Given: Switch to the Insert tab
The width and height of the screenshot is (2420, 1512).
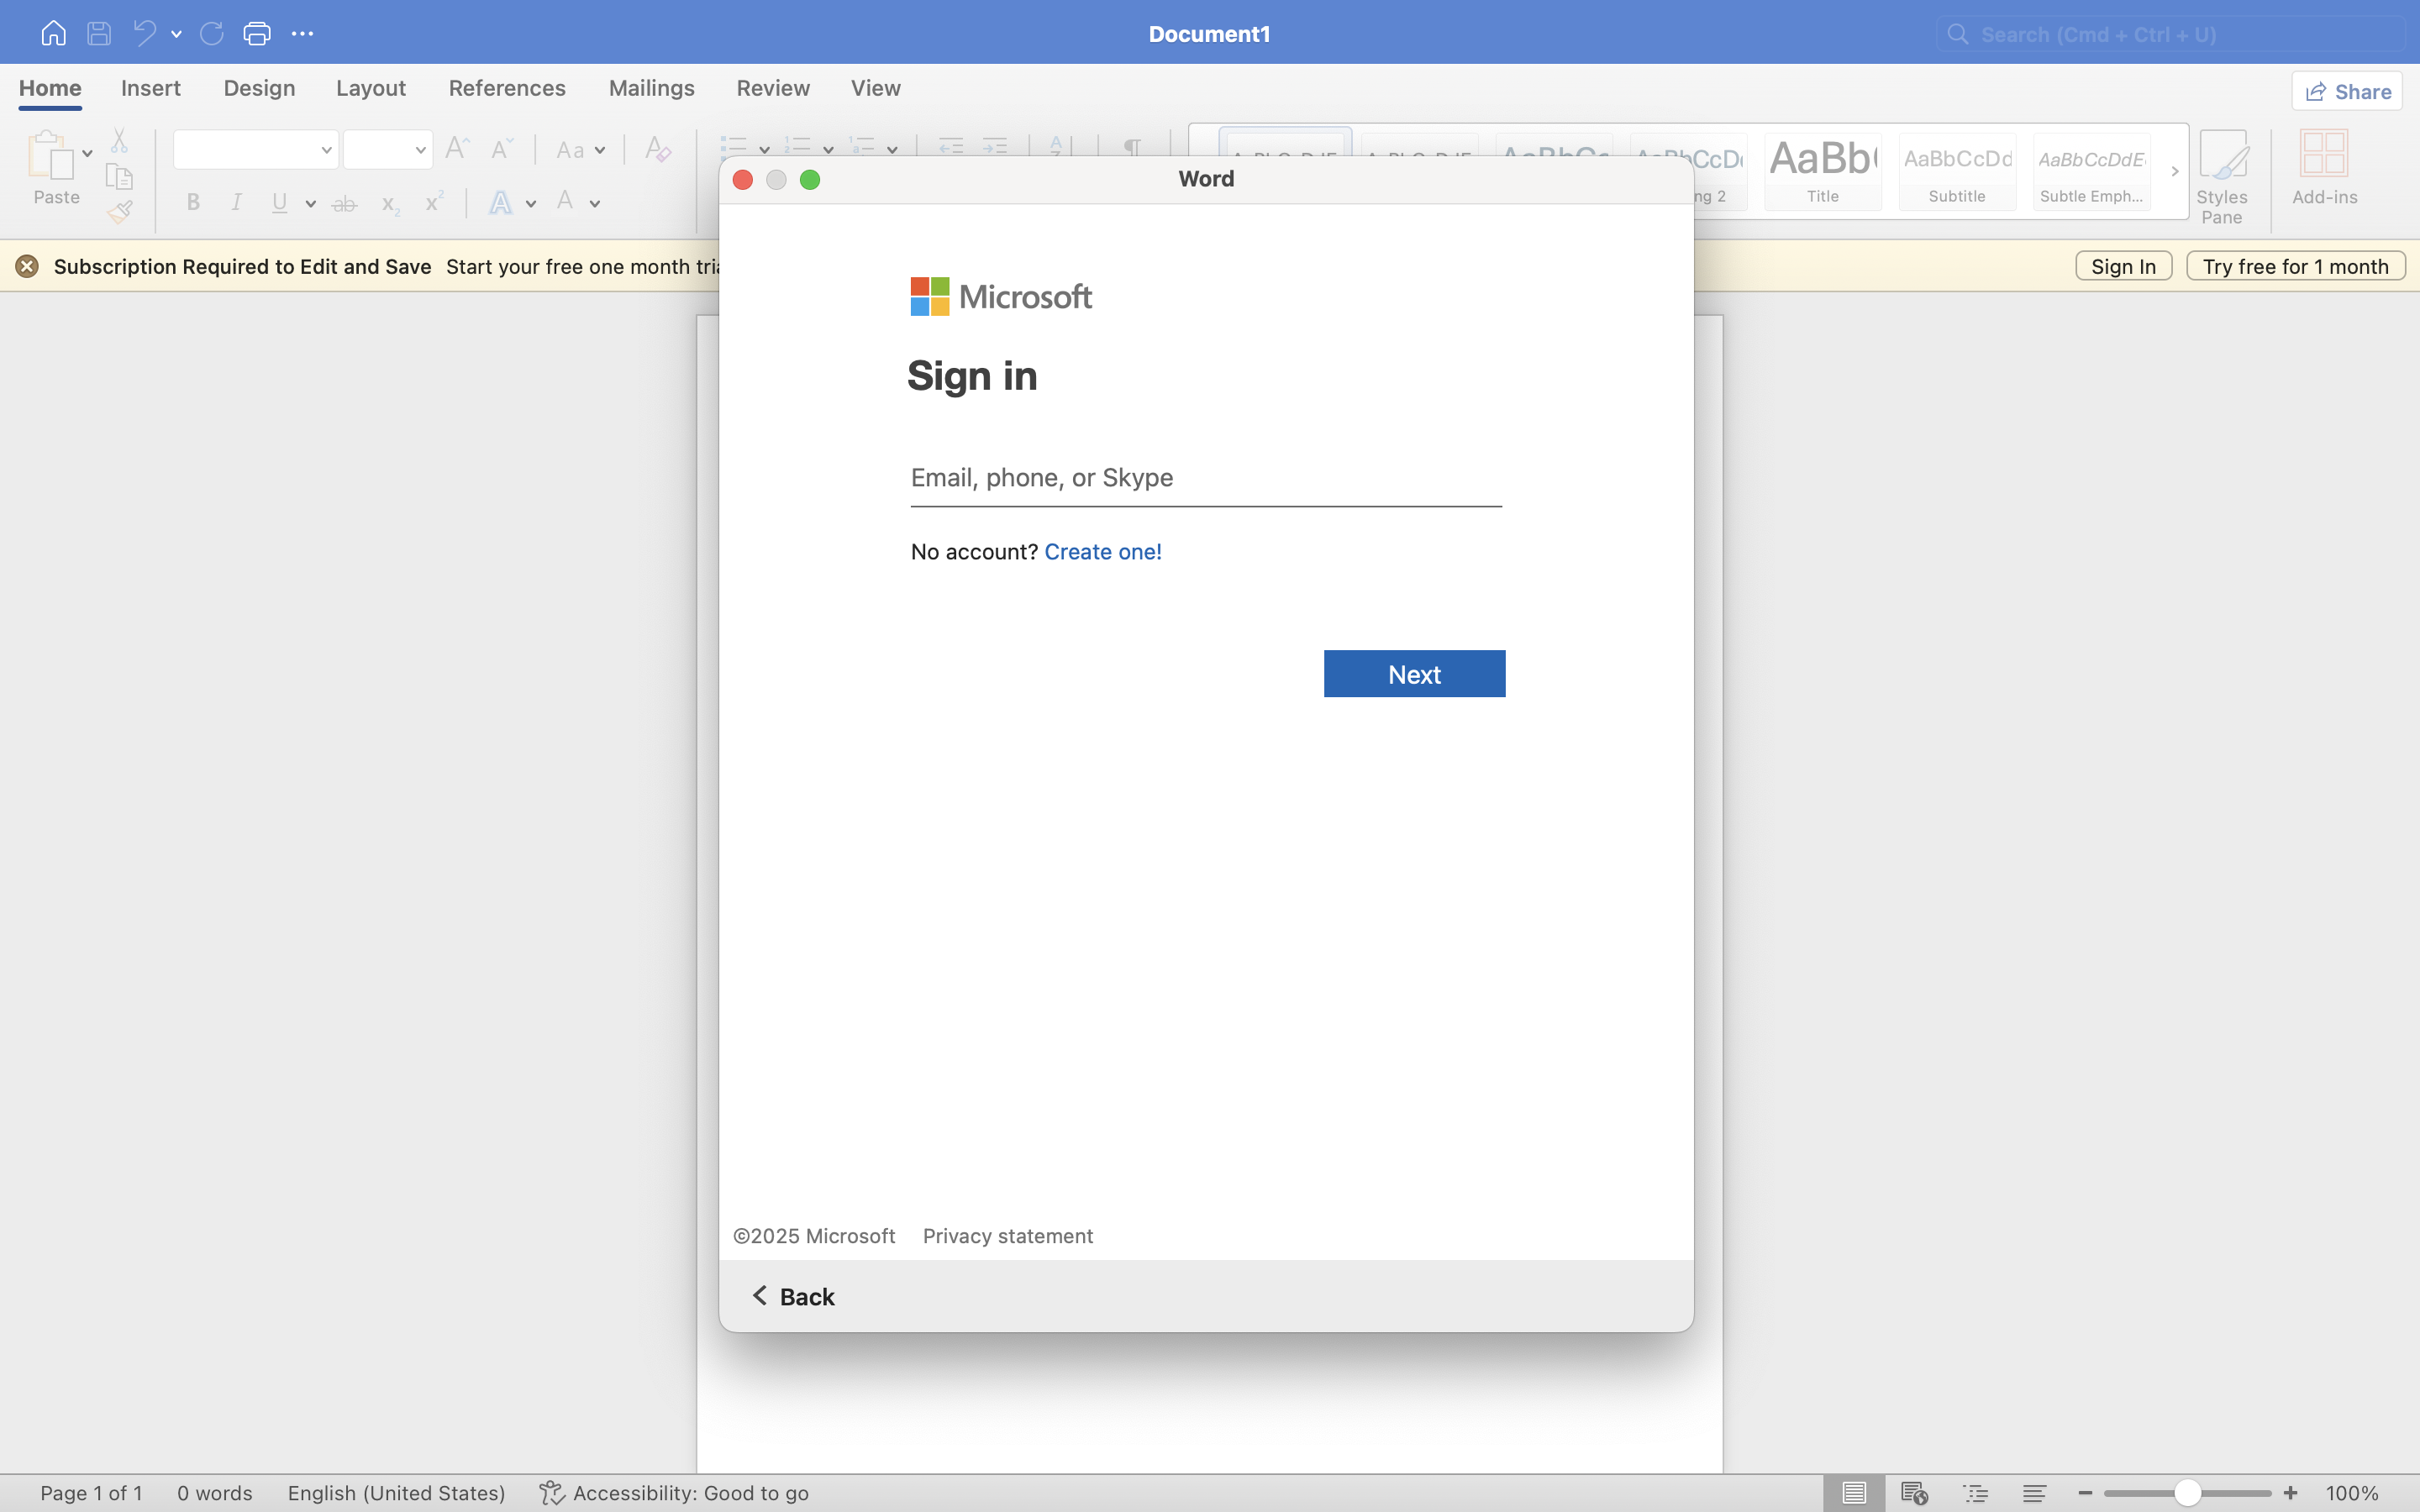Looking at the screenshot, I should [x=151, y=88].
